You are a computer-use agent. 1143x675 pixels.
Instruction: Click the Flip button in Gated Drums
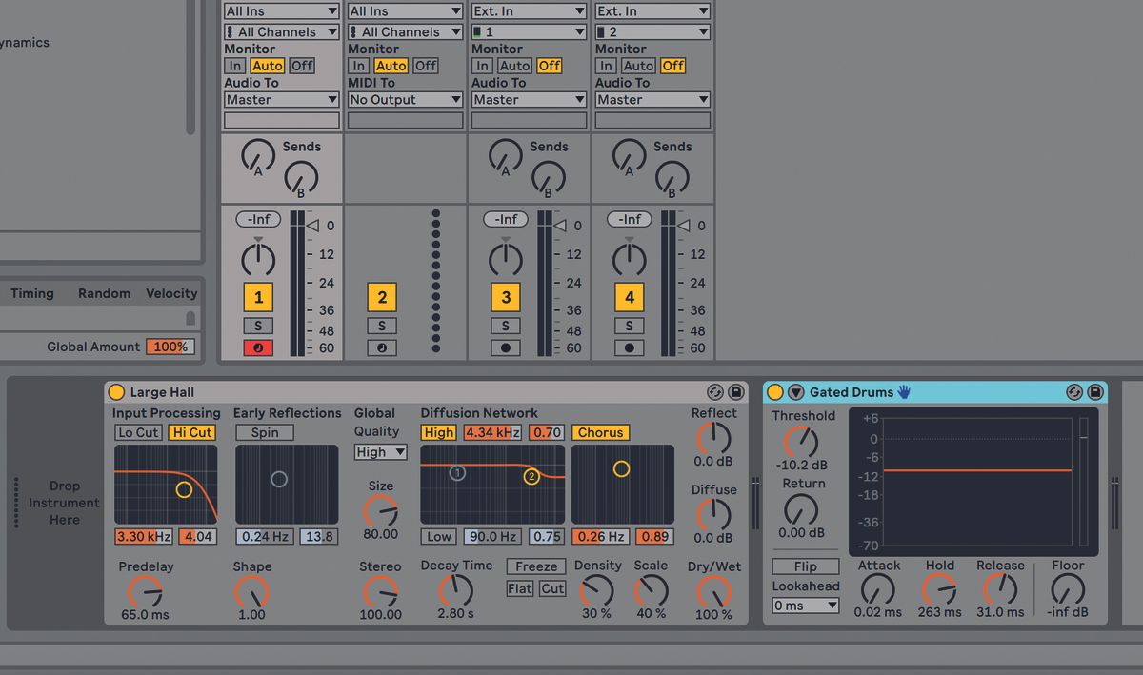tap(805, 566)
